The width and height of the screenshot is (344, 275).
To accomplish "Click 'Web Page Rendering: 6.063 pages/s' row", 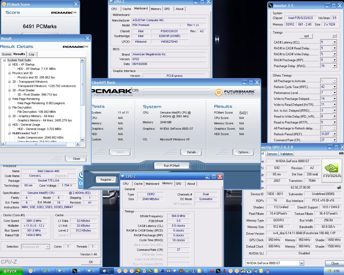I will tap(41, 103).
